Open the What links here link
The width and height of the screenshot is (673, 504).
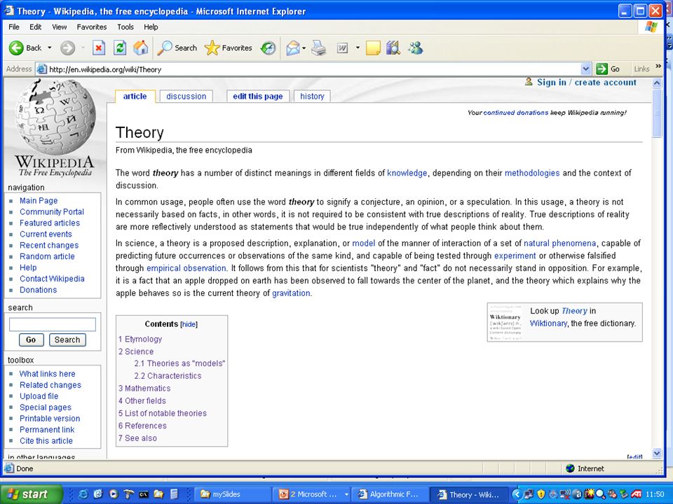tap(47, 374)
